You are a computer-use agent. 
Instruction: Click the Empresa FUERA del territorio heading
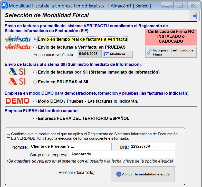42,111
